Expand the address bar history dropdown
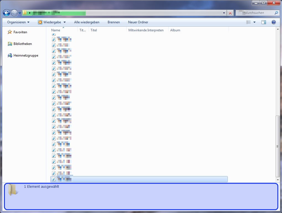 pos(224,13)
